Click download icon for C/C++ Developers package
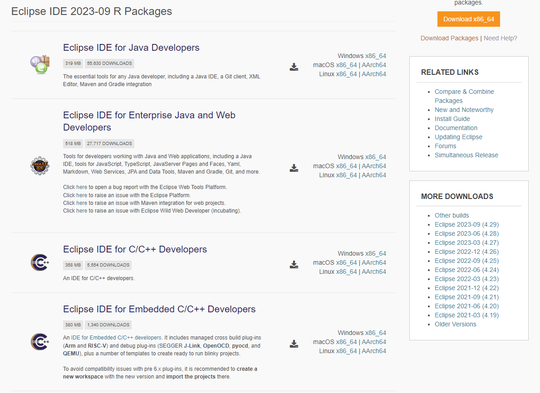Image resolution: width=540 pixels, height=393 pixels. point(294,264)
